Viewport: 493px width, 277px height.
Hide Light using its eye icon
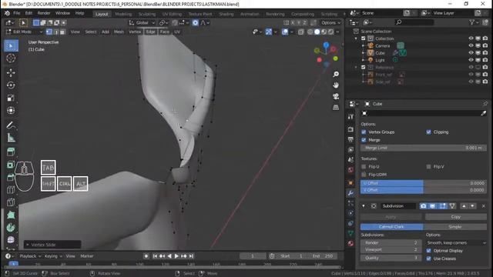click(471, 60)
